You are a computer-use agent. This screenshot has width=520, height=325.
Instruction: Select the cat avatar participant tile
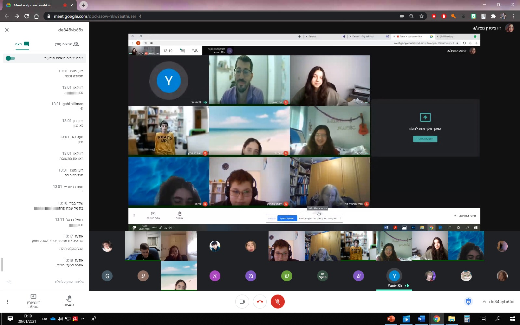point(466,276)
